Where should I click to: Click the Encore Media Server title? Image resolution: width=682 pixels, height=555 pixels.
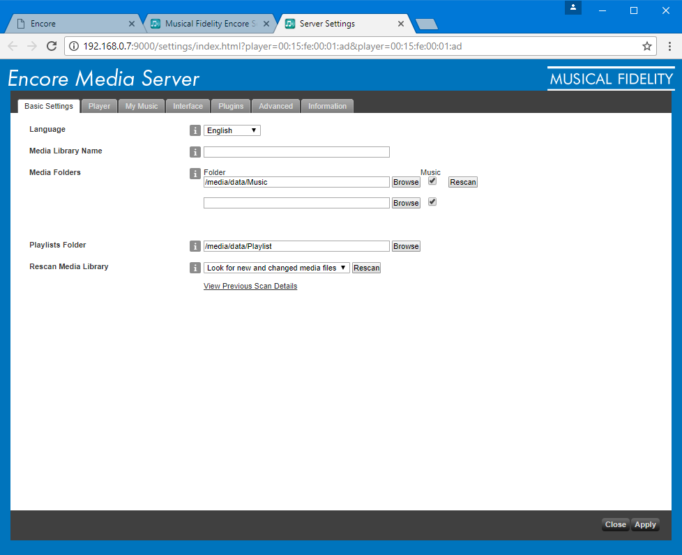[x=103, y=79]
